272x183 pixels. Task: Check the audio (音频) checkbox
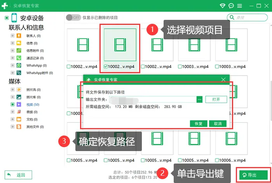pos(12,112)
